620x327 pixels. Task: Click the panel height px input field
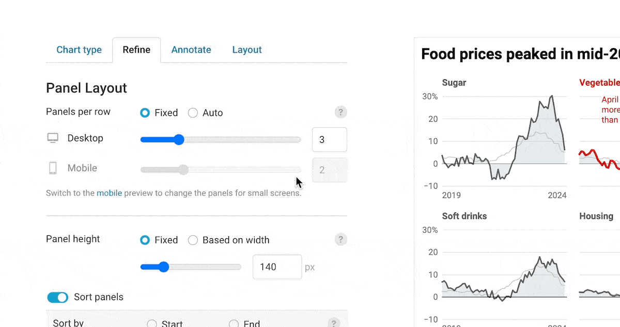coord(277,267)
